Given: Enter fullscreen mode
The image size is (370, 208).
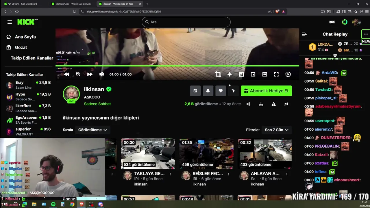Looking at the screenshot, I should 276,74.
